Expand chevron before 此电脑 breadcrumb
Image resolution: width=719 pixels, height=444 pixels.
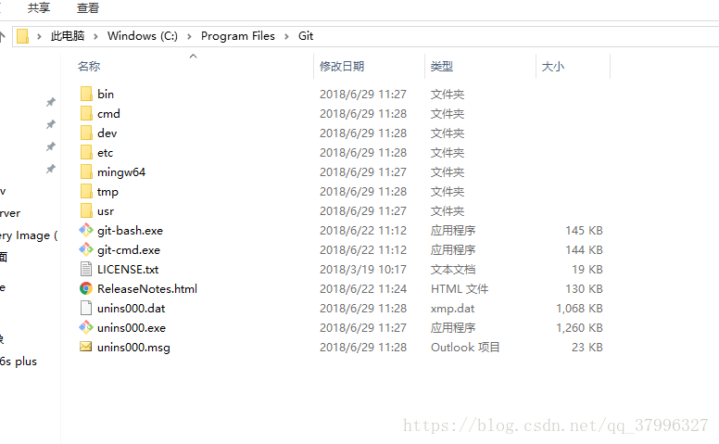40,36
